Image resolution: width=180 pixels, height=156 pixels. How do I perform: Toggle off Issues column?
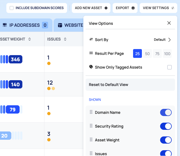tap(166, 153)
